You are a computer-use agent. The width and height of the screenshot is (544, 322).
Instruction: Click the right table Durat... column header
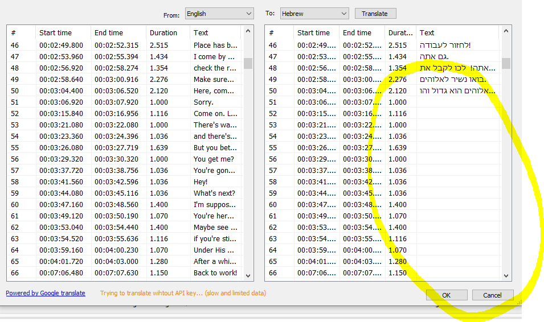coord(400,32)
